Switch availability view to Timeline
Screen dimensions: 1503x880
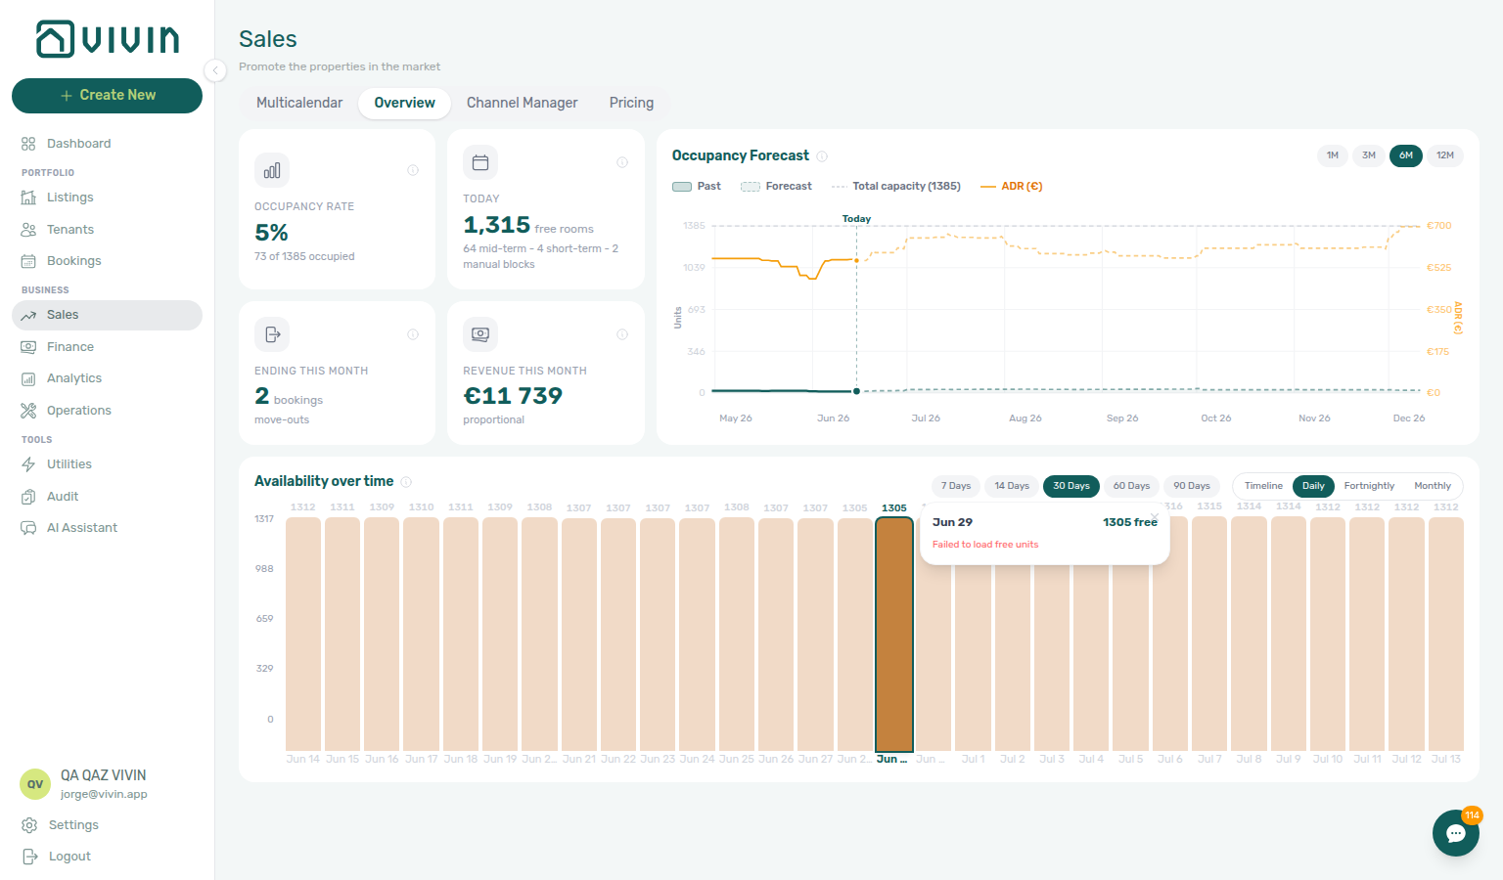point(1263,486)
